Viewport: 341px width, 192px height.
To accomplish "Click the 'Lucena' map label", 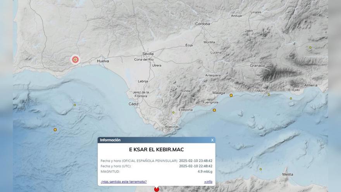I will (216, 52).
